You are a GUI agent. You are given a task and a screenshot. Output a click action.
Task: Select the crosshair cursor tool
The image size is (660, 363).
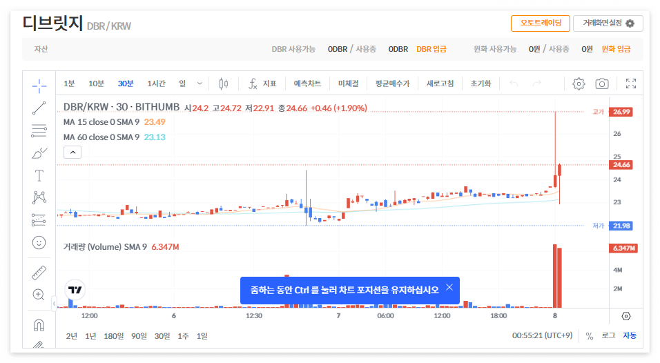click(x=39, y=86)
